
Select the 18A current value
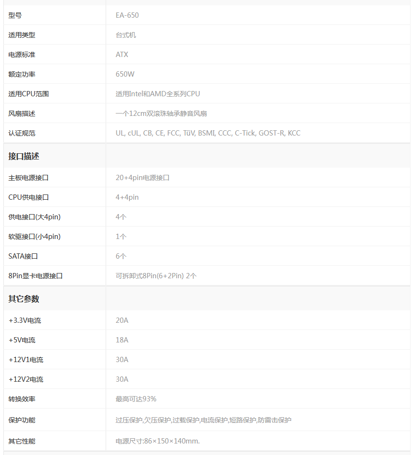[122, 340]
